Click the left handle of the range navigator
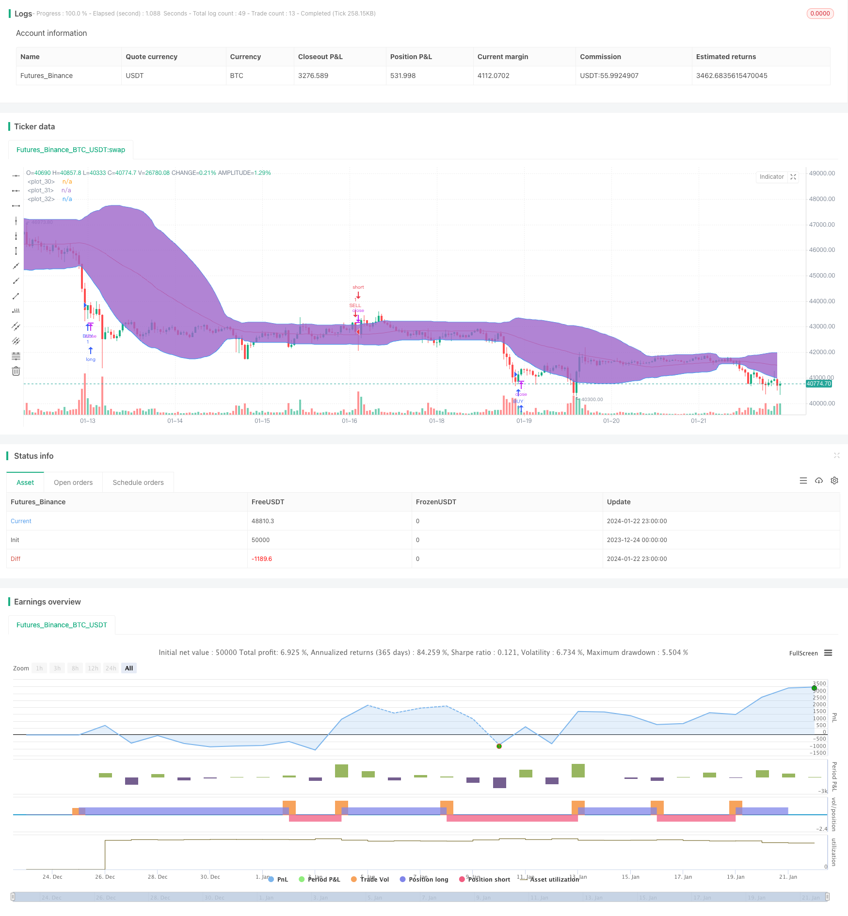 13,897
